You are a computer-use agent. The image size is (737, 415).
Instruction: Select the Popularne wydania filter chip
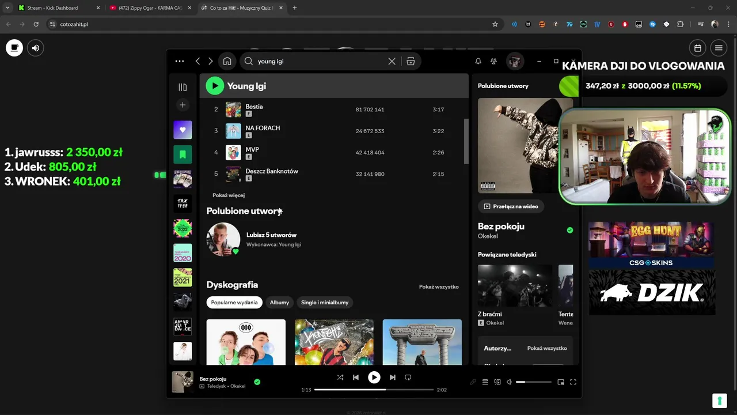click(234, 303)
